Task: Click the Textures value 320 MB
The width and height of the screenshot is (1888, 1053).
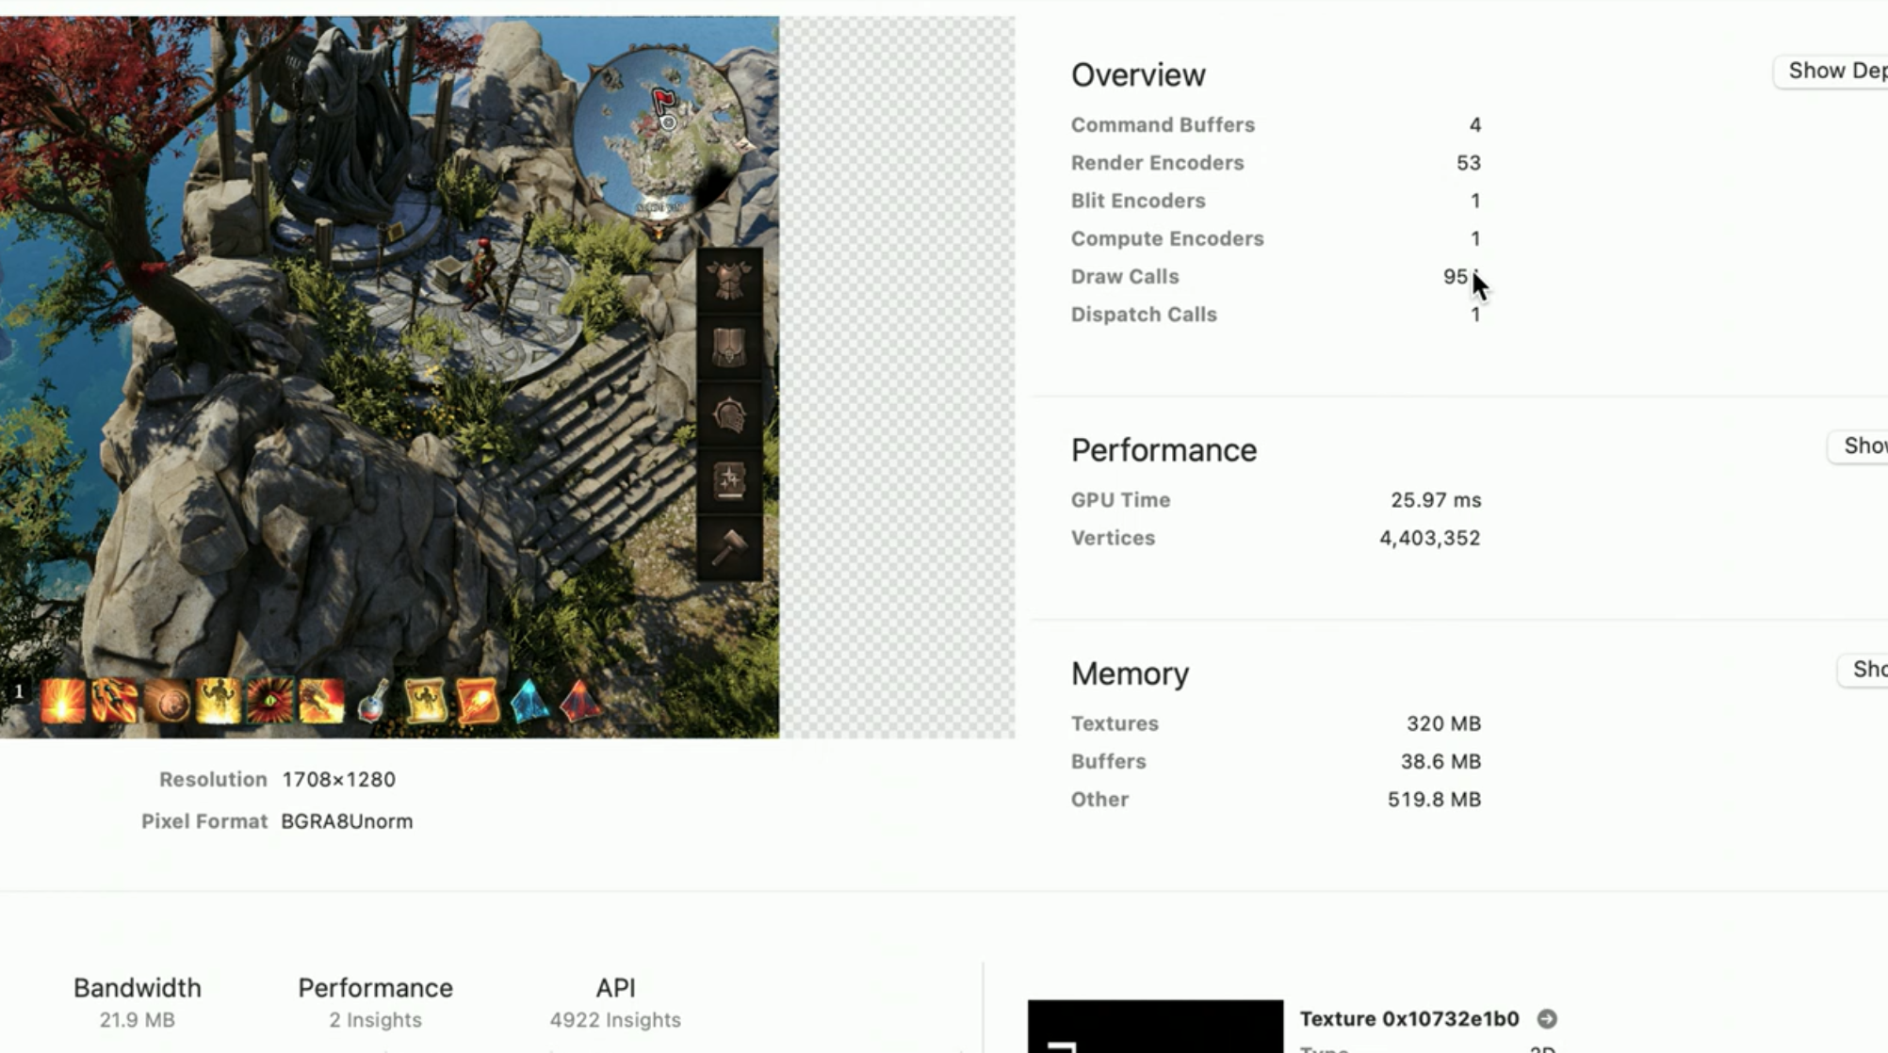Action: (1443, 723)
